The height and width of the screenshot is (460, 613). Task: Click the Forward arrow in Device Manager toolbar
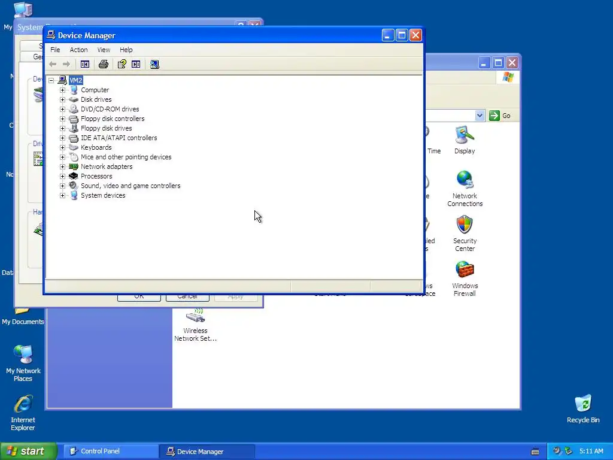[x=66, y=64]
